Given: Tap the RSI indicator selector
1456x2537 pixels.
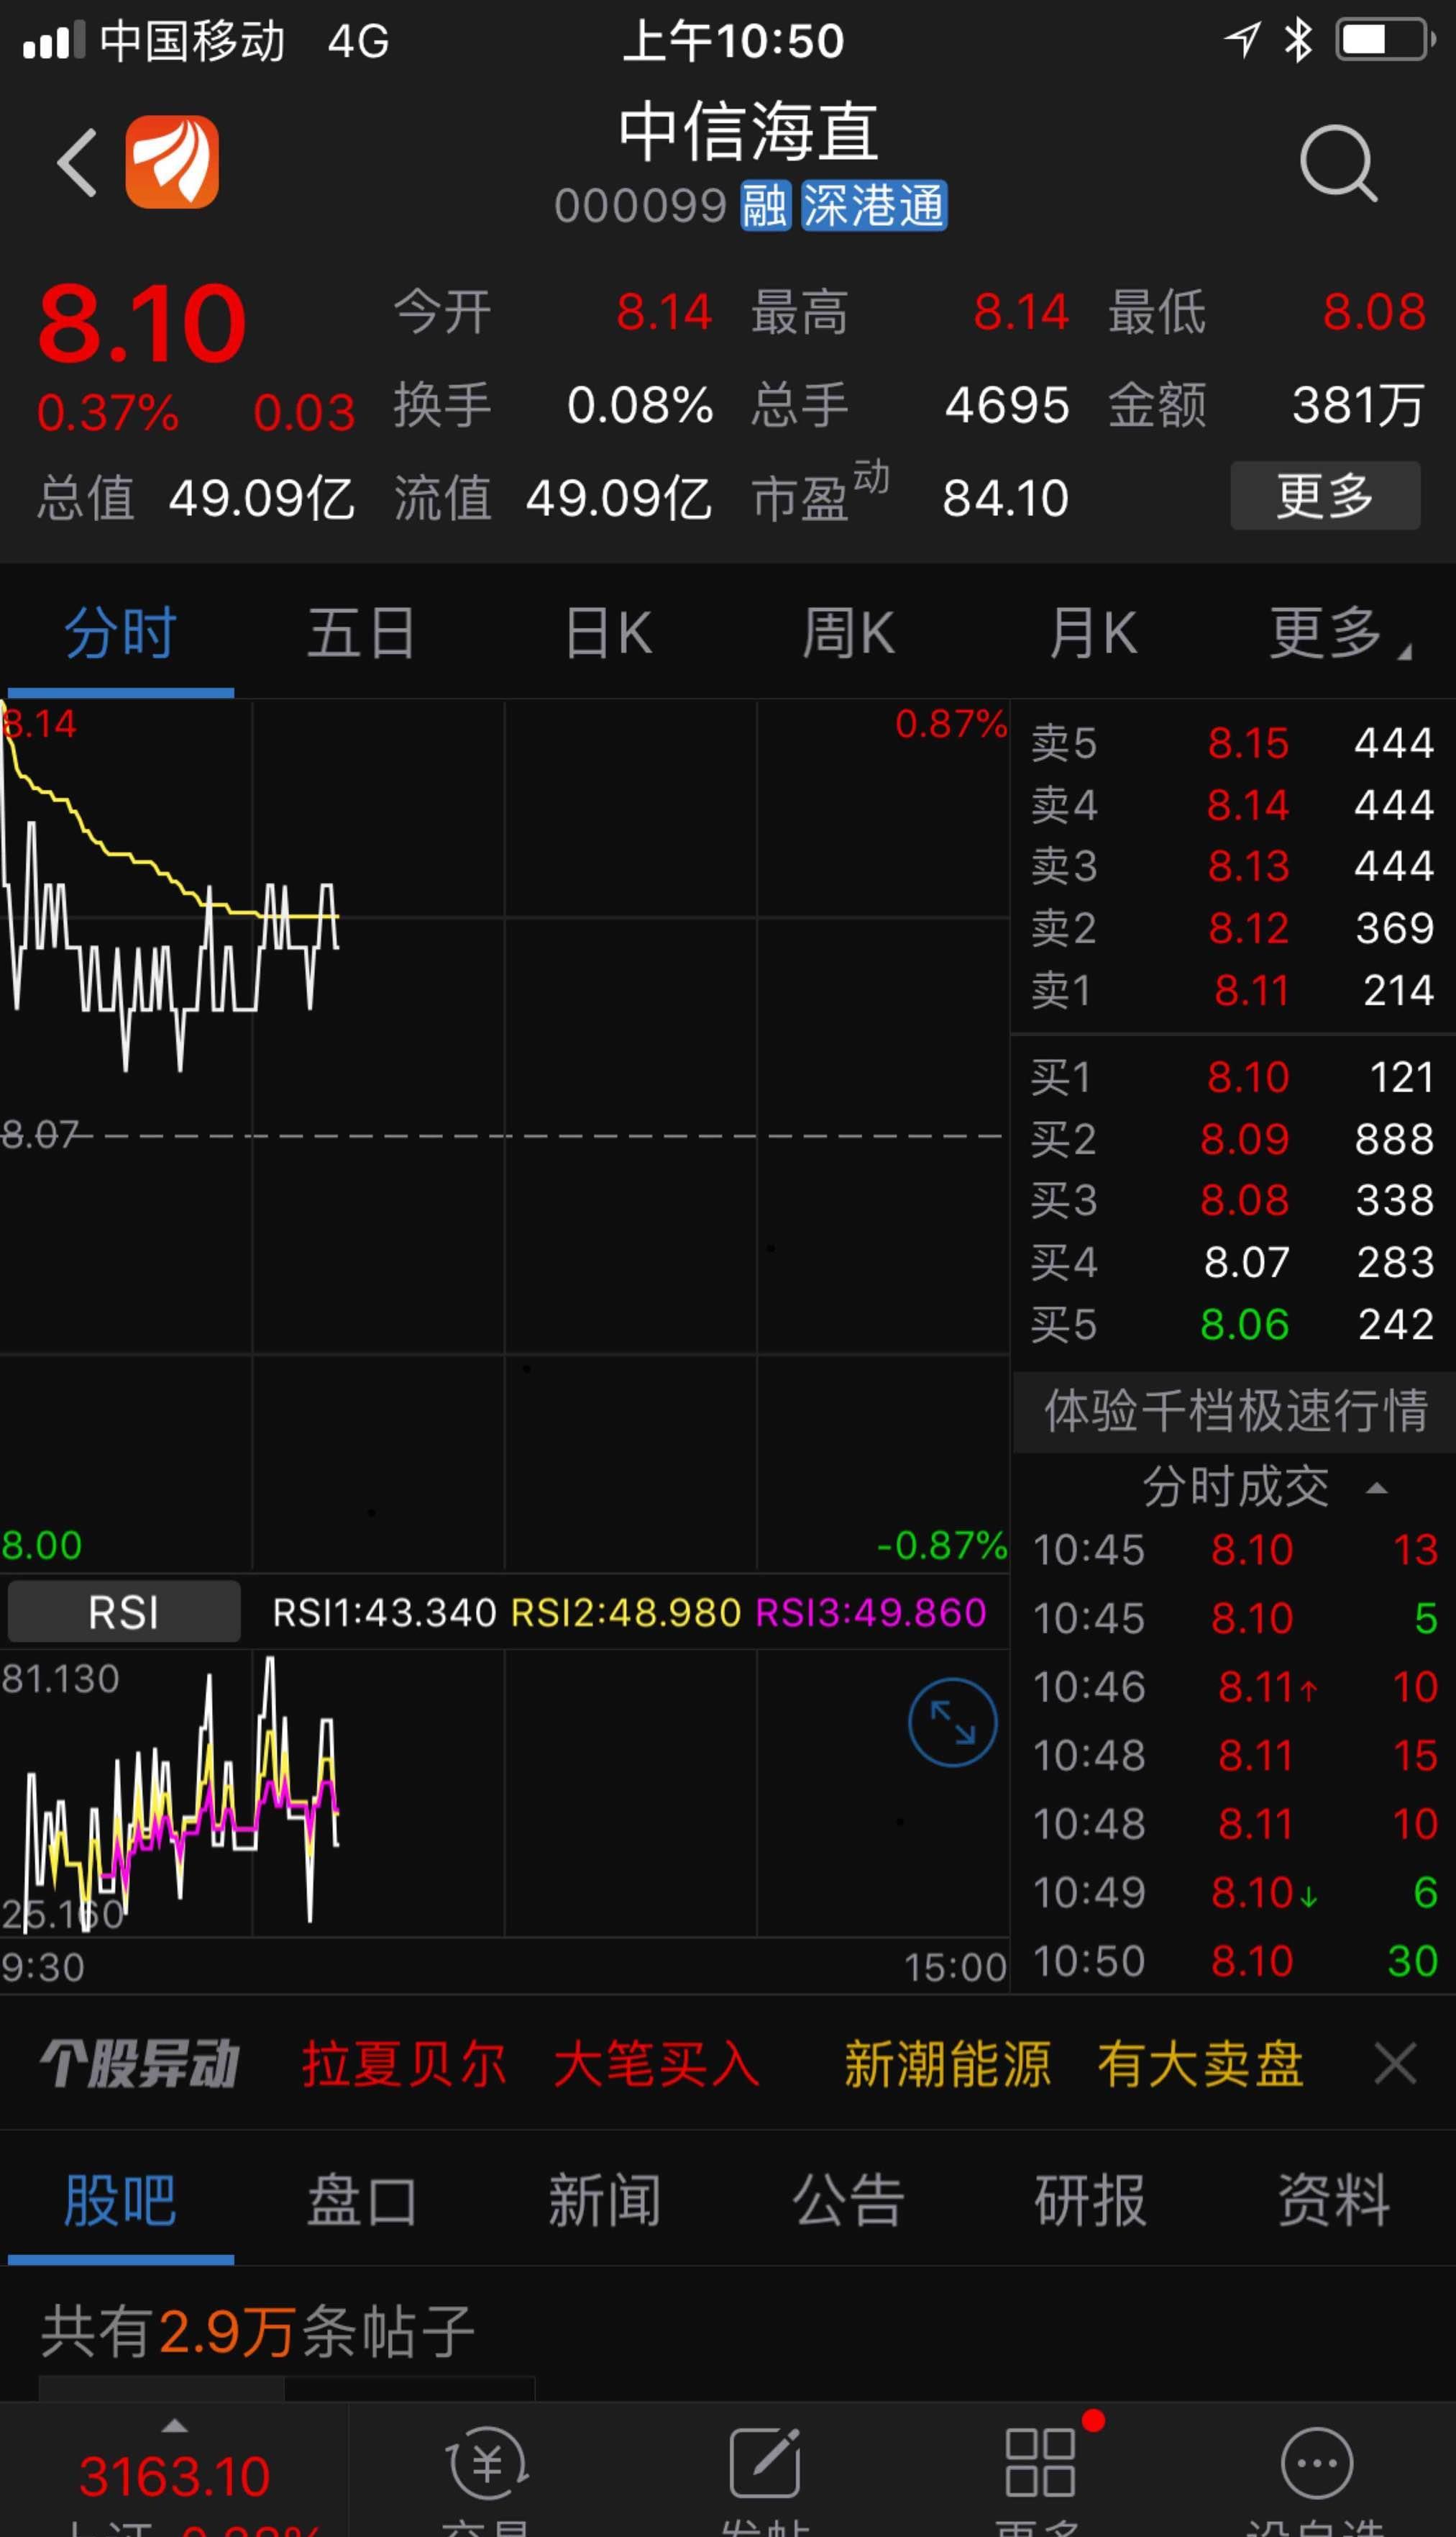Looking at the screenshot, I should tap(124, 1612).
